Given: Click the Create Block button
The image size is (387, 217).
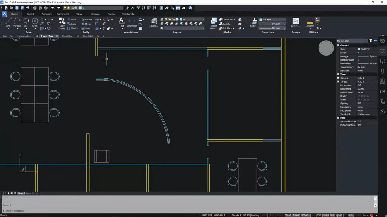Looking at the screenshot, I should [228, 19].
